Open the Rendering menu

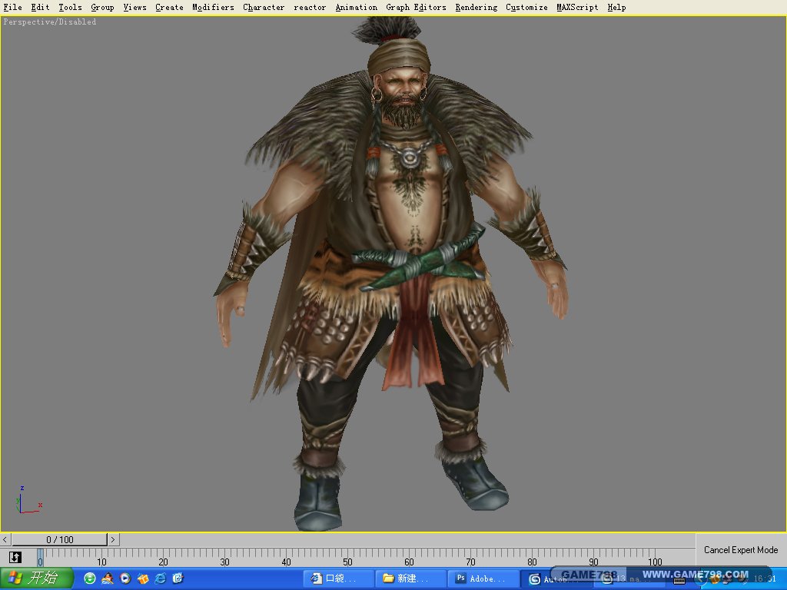tap(477, 7)
